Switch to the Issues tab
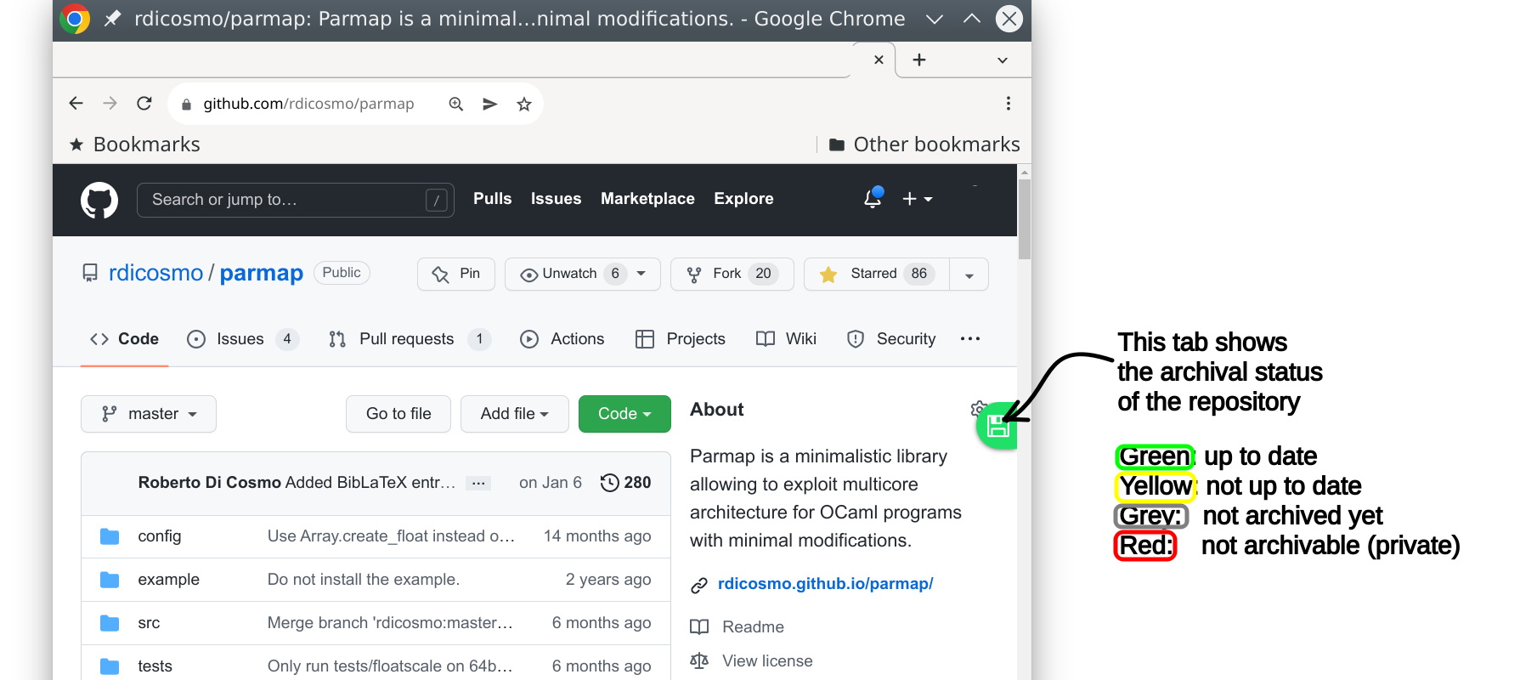This screenshot has width=1537, height=680. [x=241, y=339]
